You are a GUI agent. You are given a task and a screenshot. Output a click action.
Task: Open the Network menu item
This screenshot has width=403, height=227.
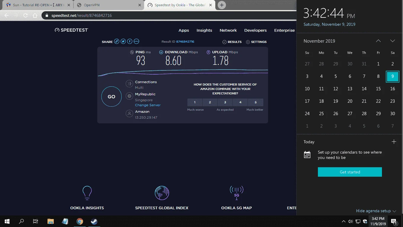click(x=228, y=30)
